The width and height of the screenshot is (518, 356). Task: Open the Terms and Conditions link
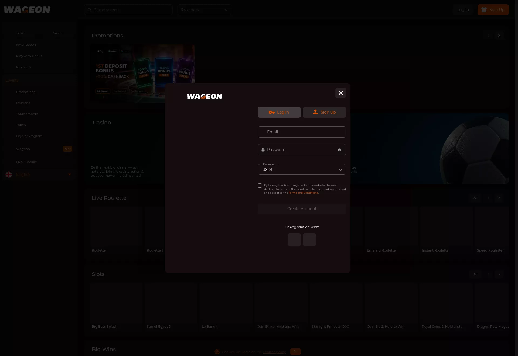[x=304, y=193]
